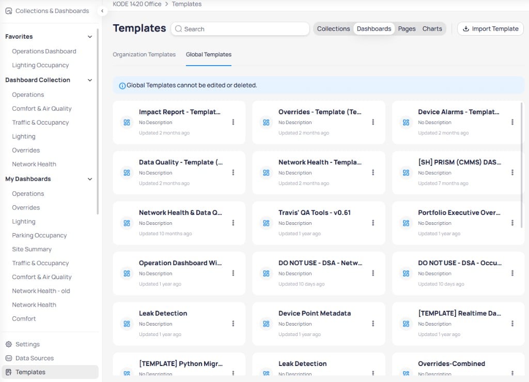Open the Organization Templates tab
The image size is (529, 382).
(x=144, y=54)
